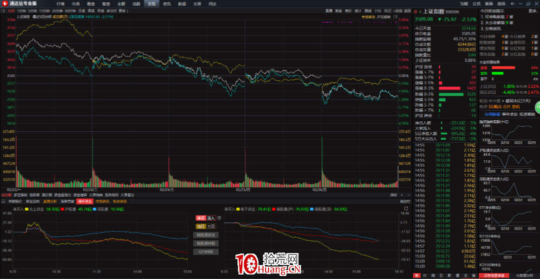Click the 可申购新股 notice line
540x279 pixels.
(497, 16)
